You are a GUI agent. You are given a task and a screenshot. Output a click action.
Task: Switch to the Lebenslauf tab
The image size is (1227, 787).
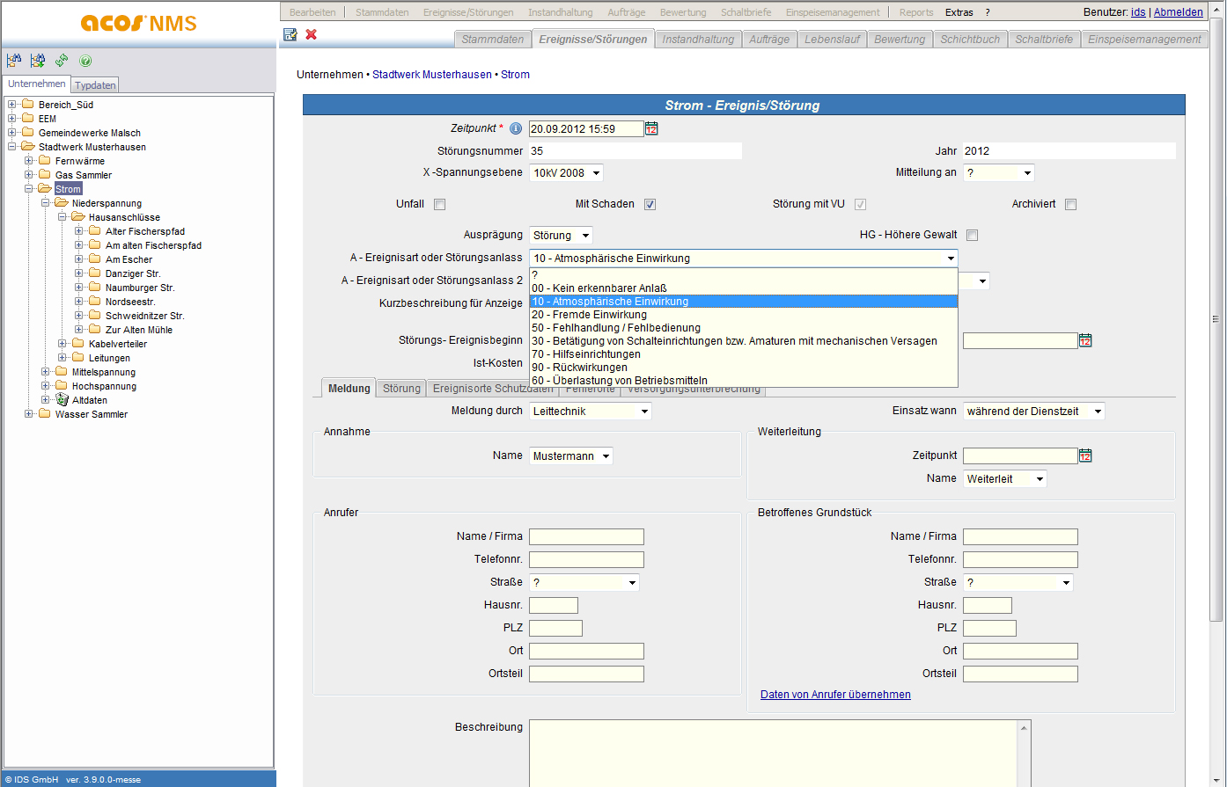[x=832, y=40]
